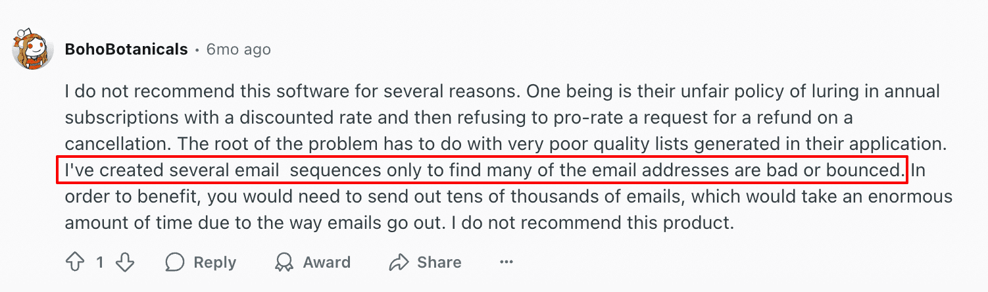988x292 pixels.
Task: Upvote the BohoBotanicals comment
Action: (x=74, y=263)
